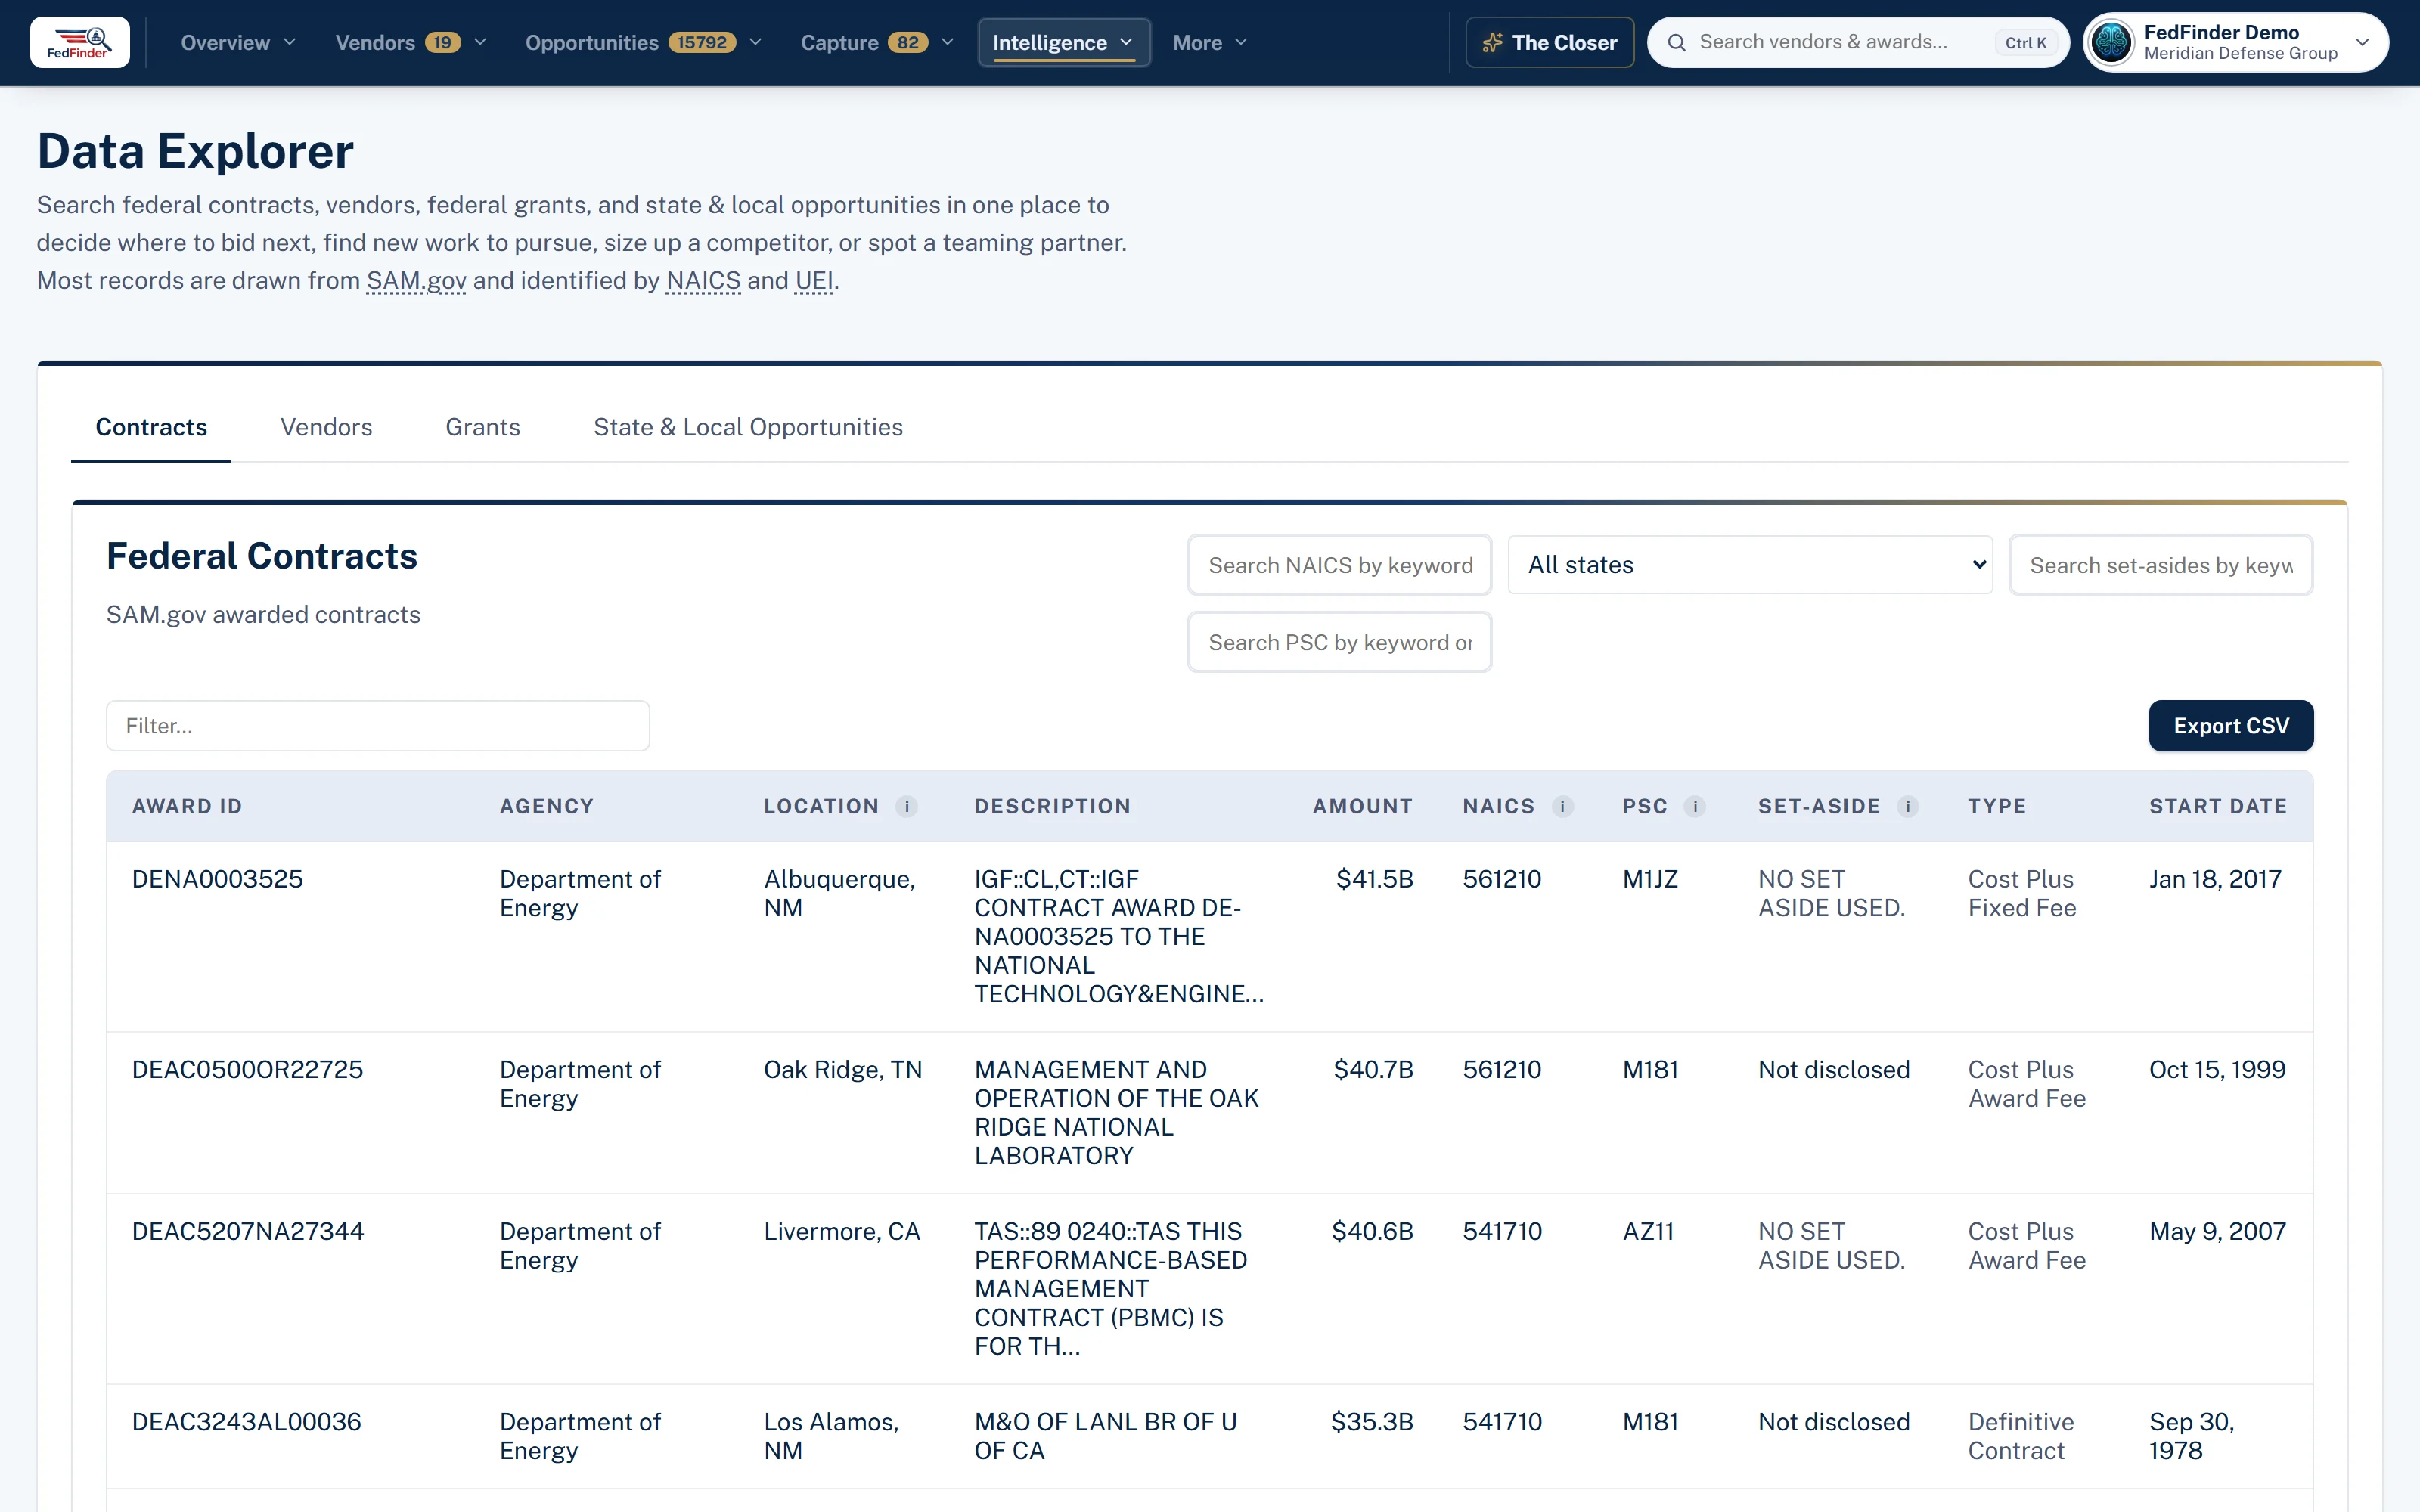
Task: Click the NAICS underlined term
Action: pyautogui.click(x=703, y=281)
